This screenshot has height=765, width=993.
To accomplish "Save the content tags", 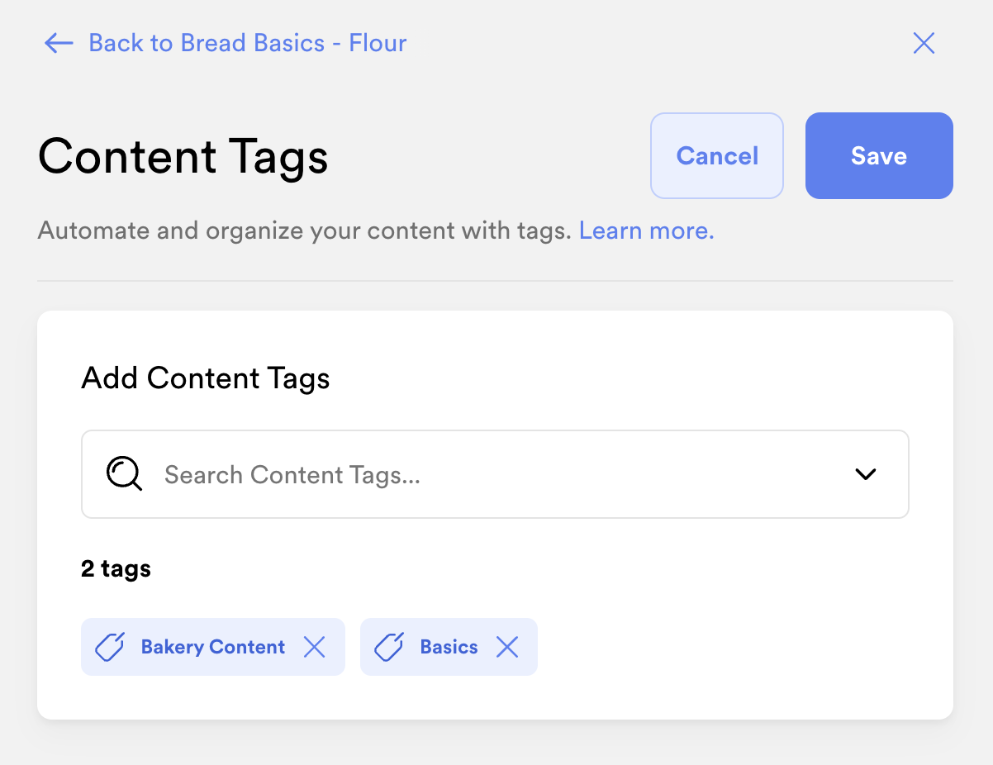I will click(879, 155).
